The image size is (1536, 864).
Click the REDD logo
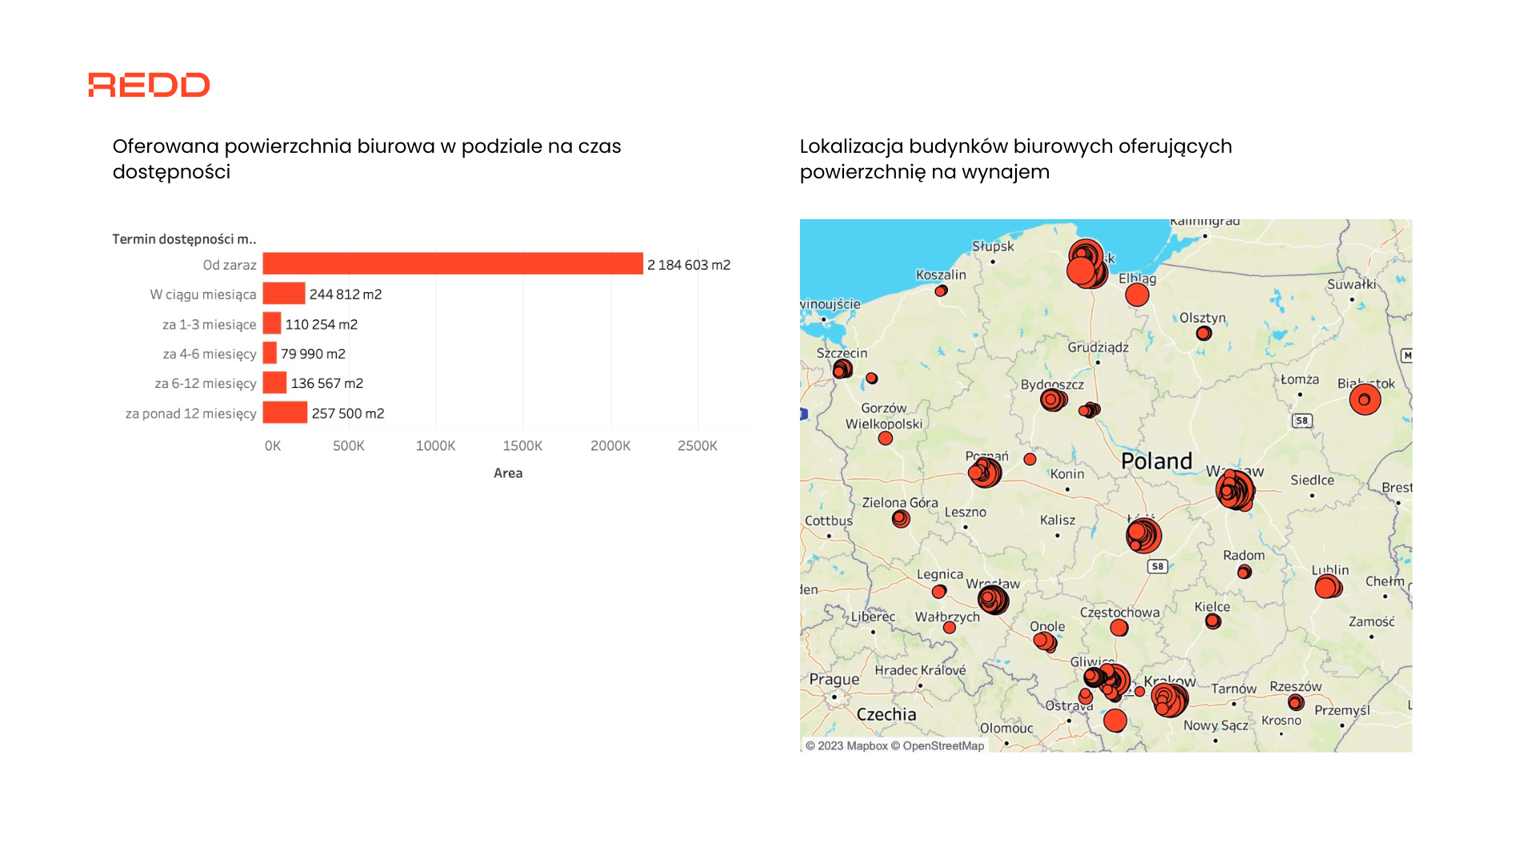[149, 85]
